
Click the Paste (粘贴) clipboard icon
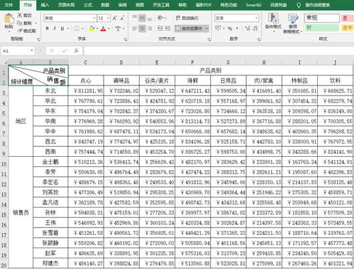(9, 19)
